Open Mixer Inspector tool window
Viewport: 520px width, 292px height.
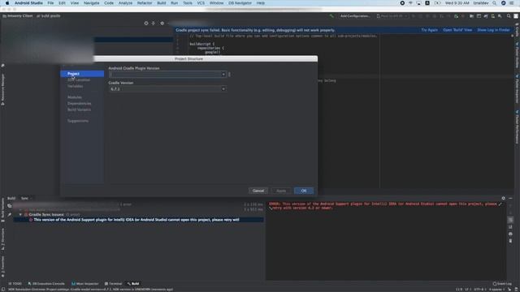pyautogui.click(x=85, y=284)
